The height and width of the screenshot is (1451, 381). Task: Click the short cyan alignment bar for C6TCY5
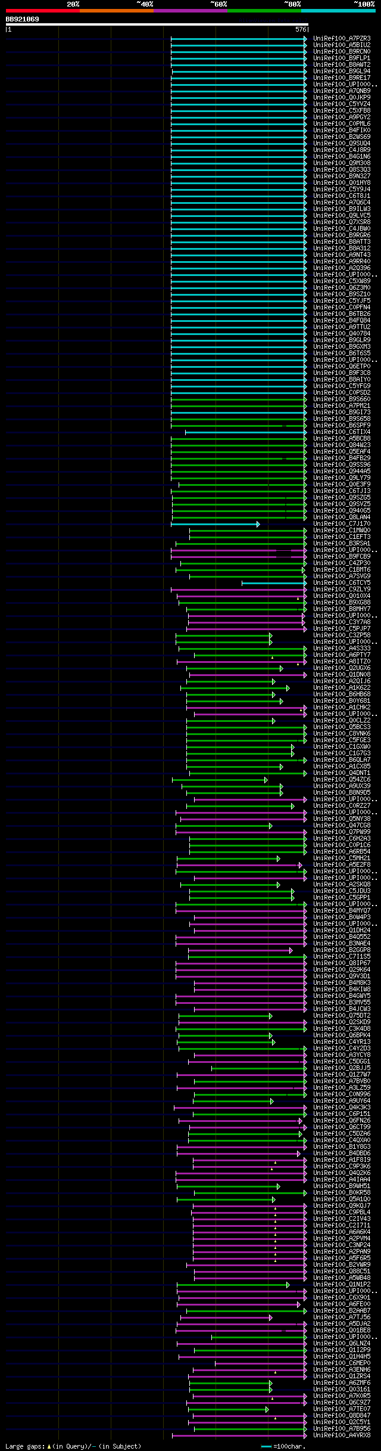(x=274, y=584)
